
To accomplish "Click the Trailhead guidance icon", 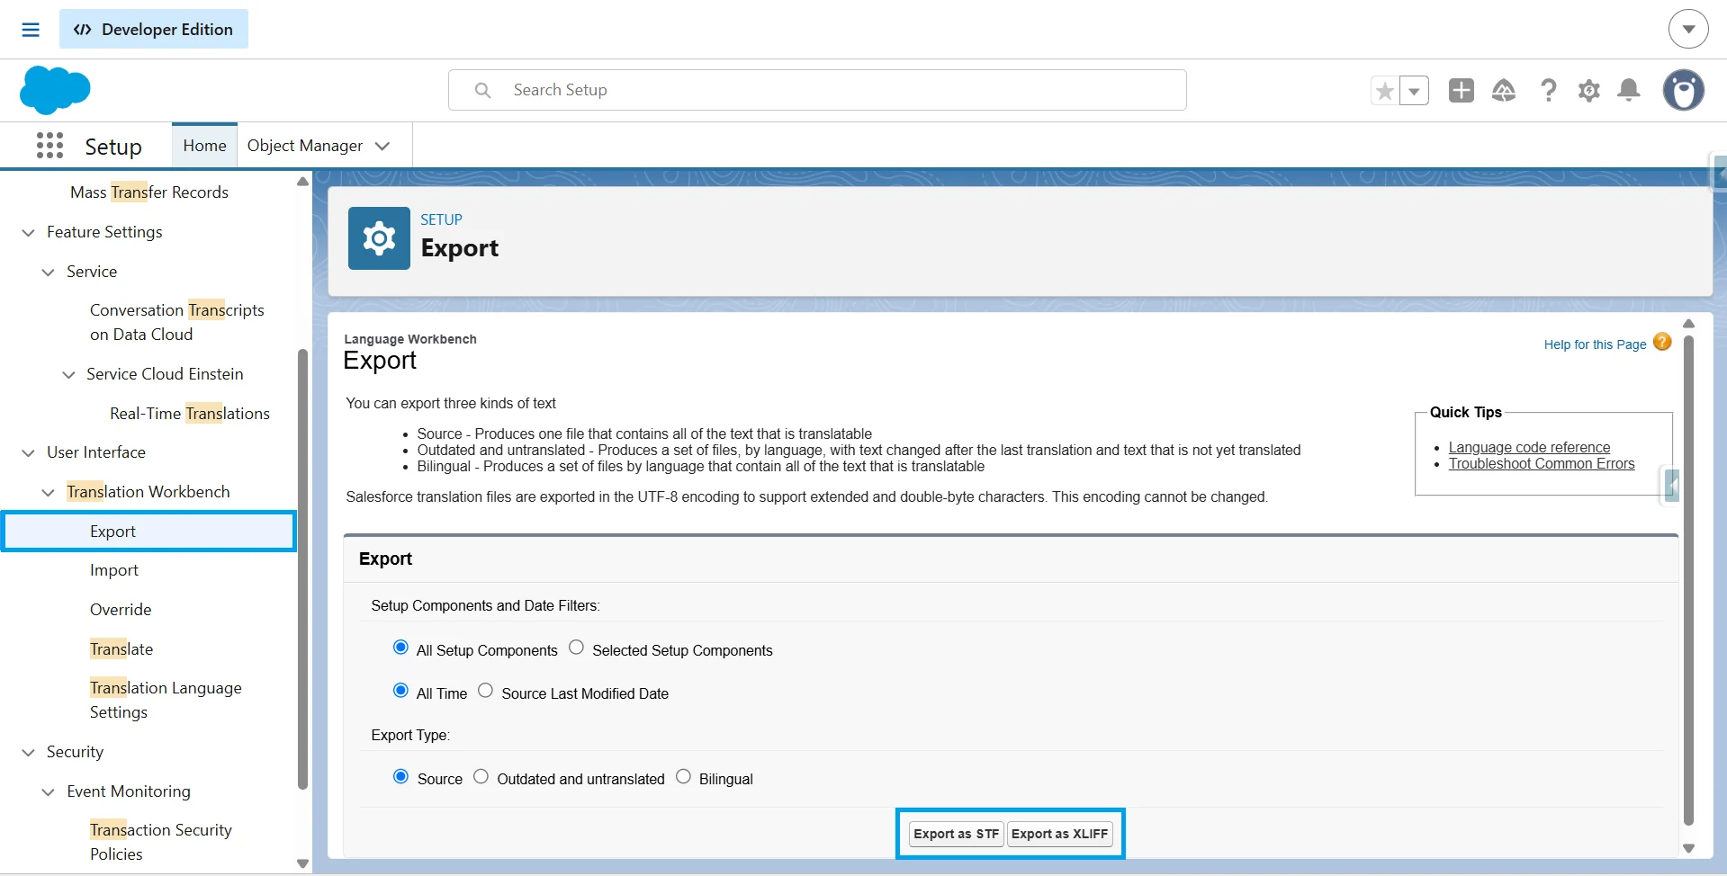I will tap(1504, 90).
